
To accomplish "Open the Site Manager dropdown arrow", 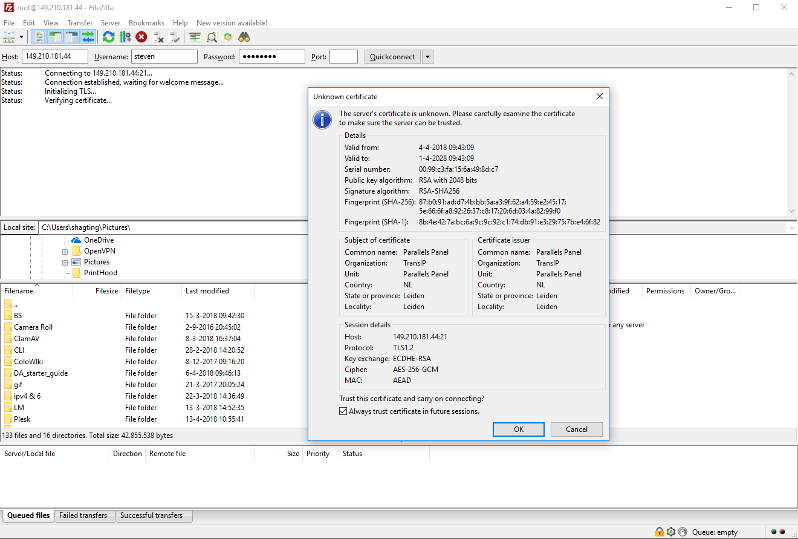I will click(21, 37).
